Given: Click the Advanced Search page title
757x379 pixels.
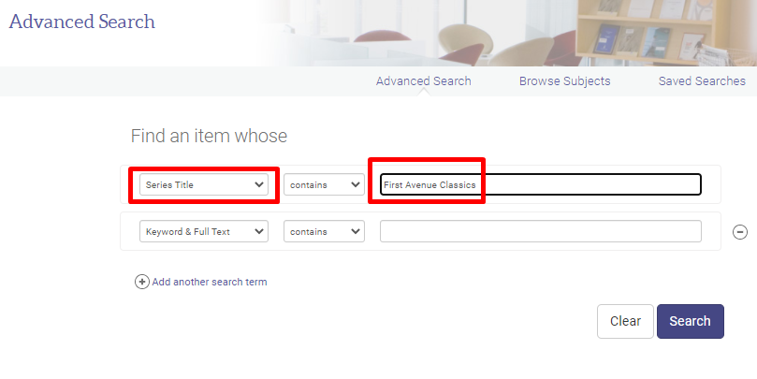Looking at the screenshot, I should point(82,22).
